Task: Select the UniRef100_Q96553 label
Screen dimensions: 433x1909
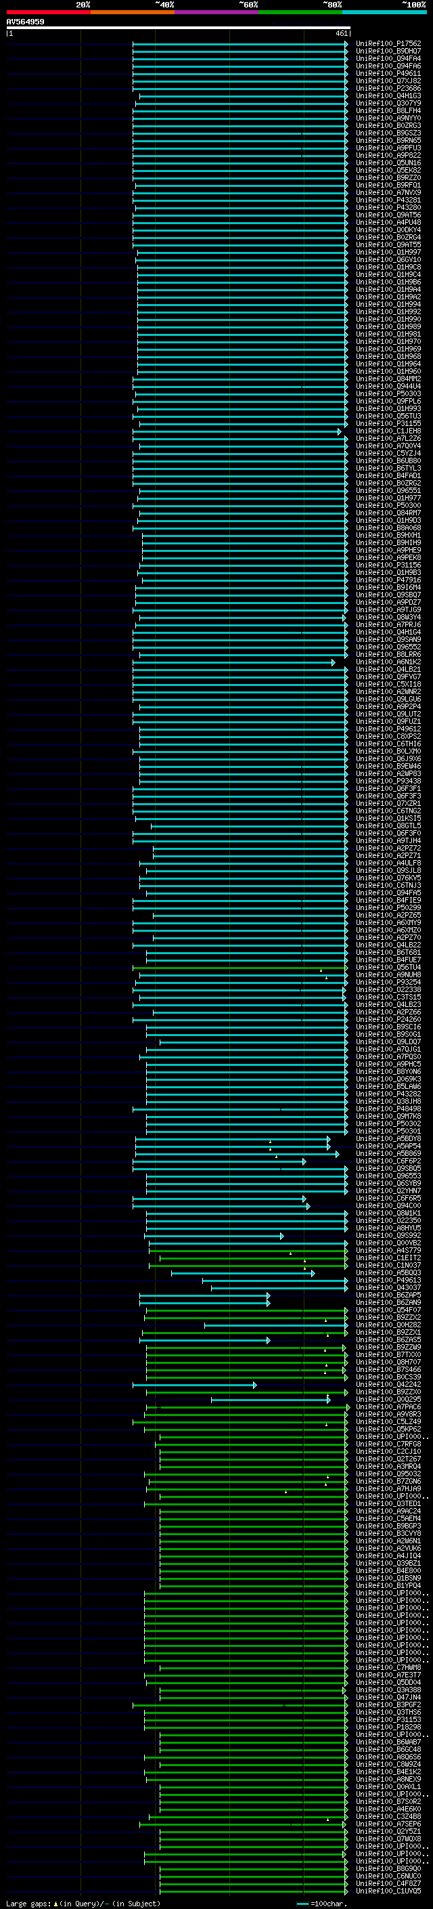Action: click(388, 1176)
